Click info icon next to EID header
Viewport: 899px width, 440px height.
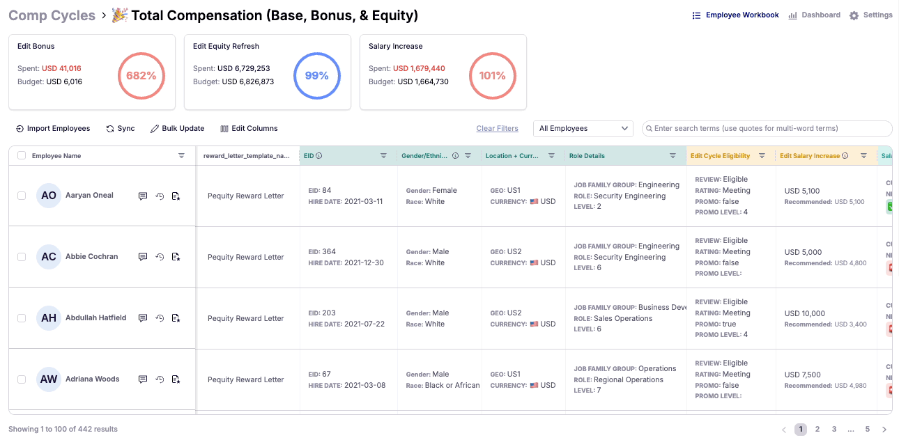point(319,156)
